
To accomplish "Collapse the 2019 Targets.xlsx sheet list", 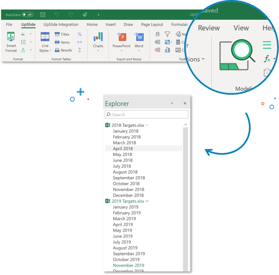I will point(148,201).
